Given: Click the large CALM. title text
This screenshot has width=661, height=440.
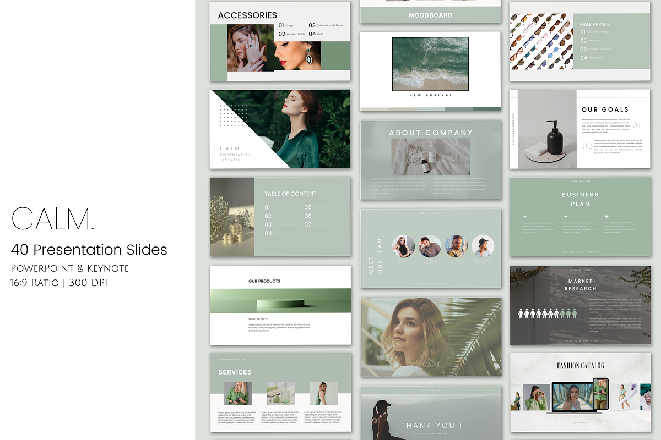Looking at the screenshot, I should coord(53,219).
